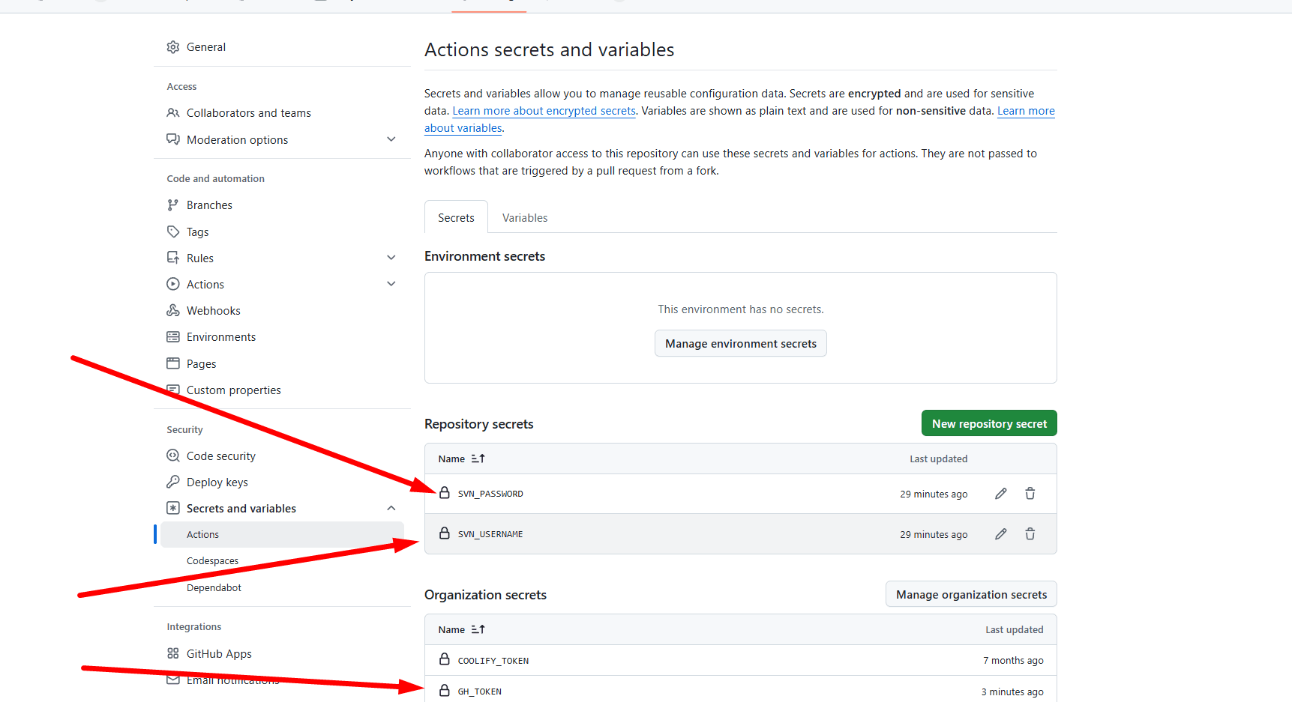Click the Webhooks icon in sidebar
This screenshot has height=702, width=1292.
pyautogui.click(x=173, y=310)
